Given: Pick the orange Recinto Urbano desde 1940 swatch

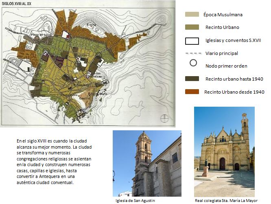Looking at the screenshot, I should click(192, 92).
